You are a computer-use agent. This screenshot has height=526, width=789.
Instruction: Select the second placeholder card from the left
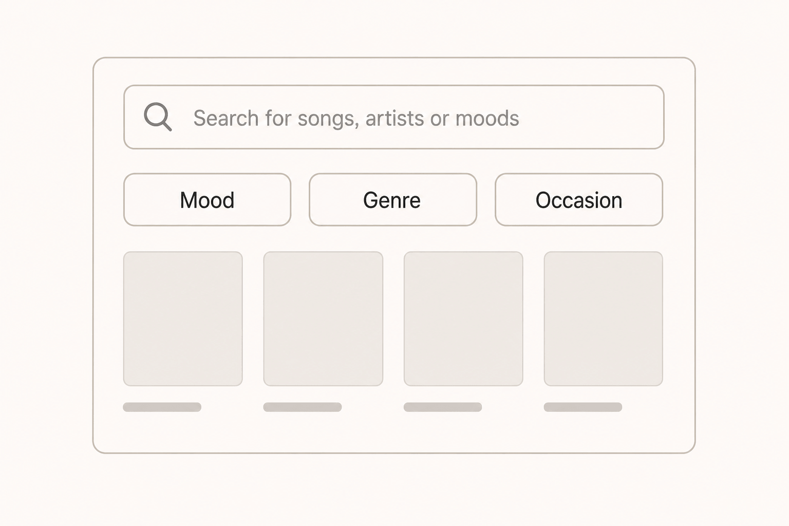323,318
